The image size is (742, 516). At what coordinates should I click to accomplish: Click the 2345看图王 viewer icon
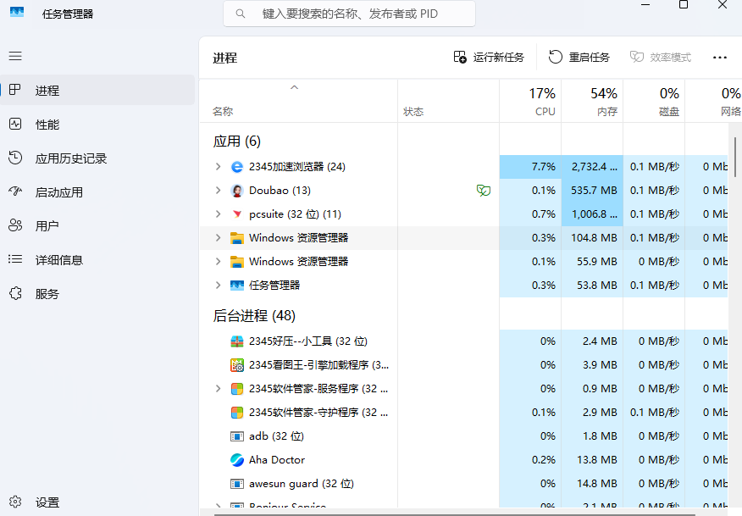(x=236, y=365)
